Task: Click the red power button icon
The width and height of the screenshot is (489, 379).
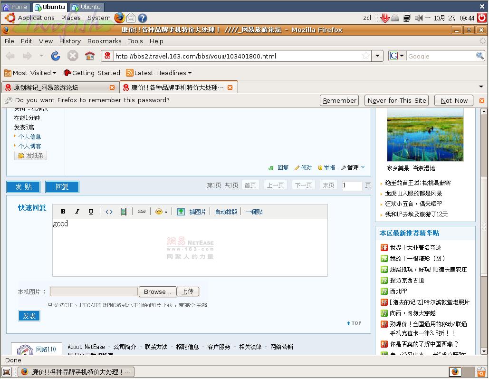Action: (482, 18)
